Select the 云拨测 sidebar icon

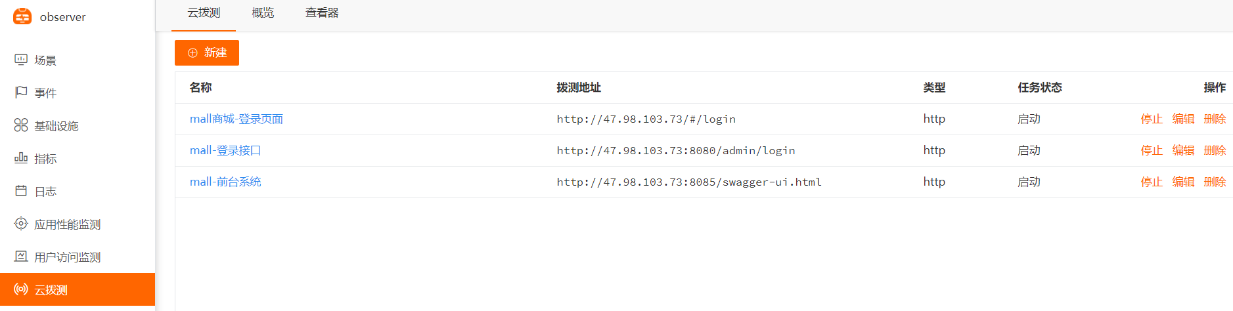click(21, 289)
